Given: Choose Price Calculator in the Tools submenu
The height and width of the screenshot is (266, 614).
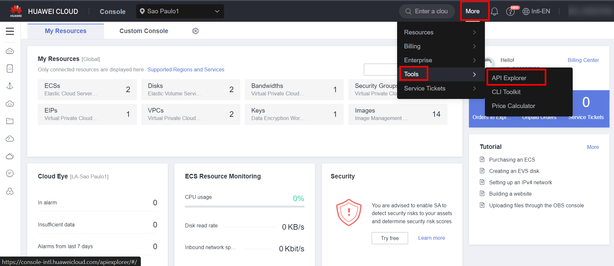Looking at the screenshot, I should click(513, 106).
